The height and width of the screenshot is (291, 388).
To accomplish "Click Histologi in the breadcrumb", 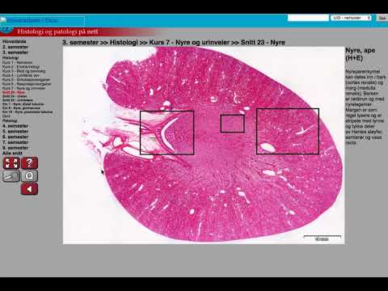I will tap(124, 42).
